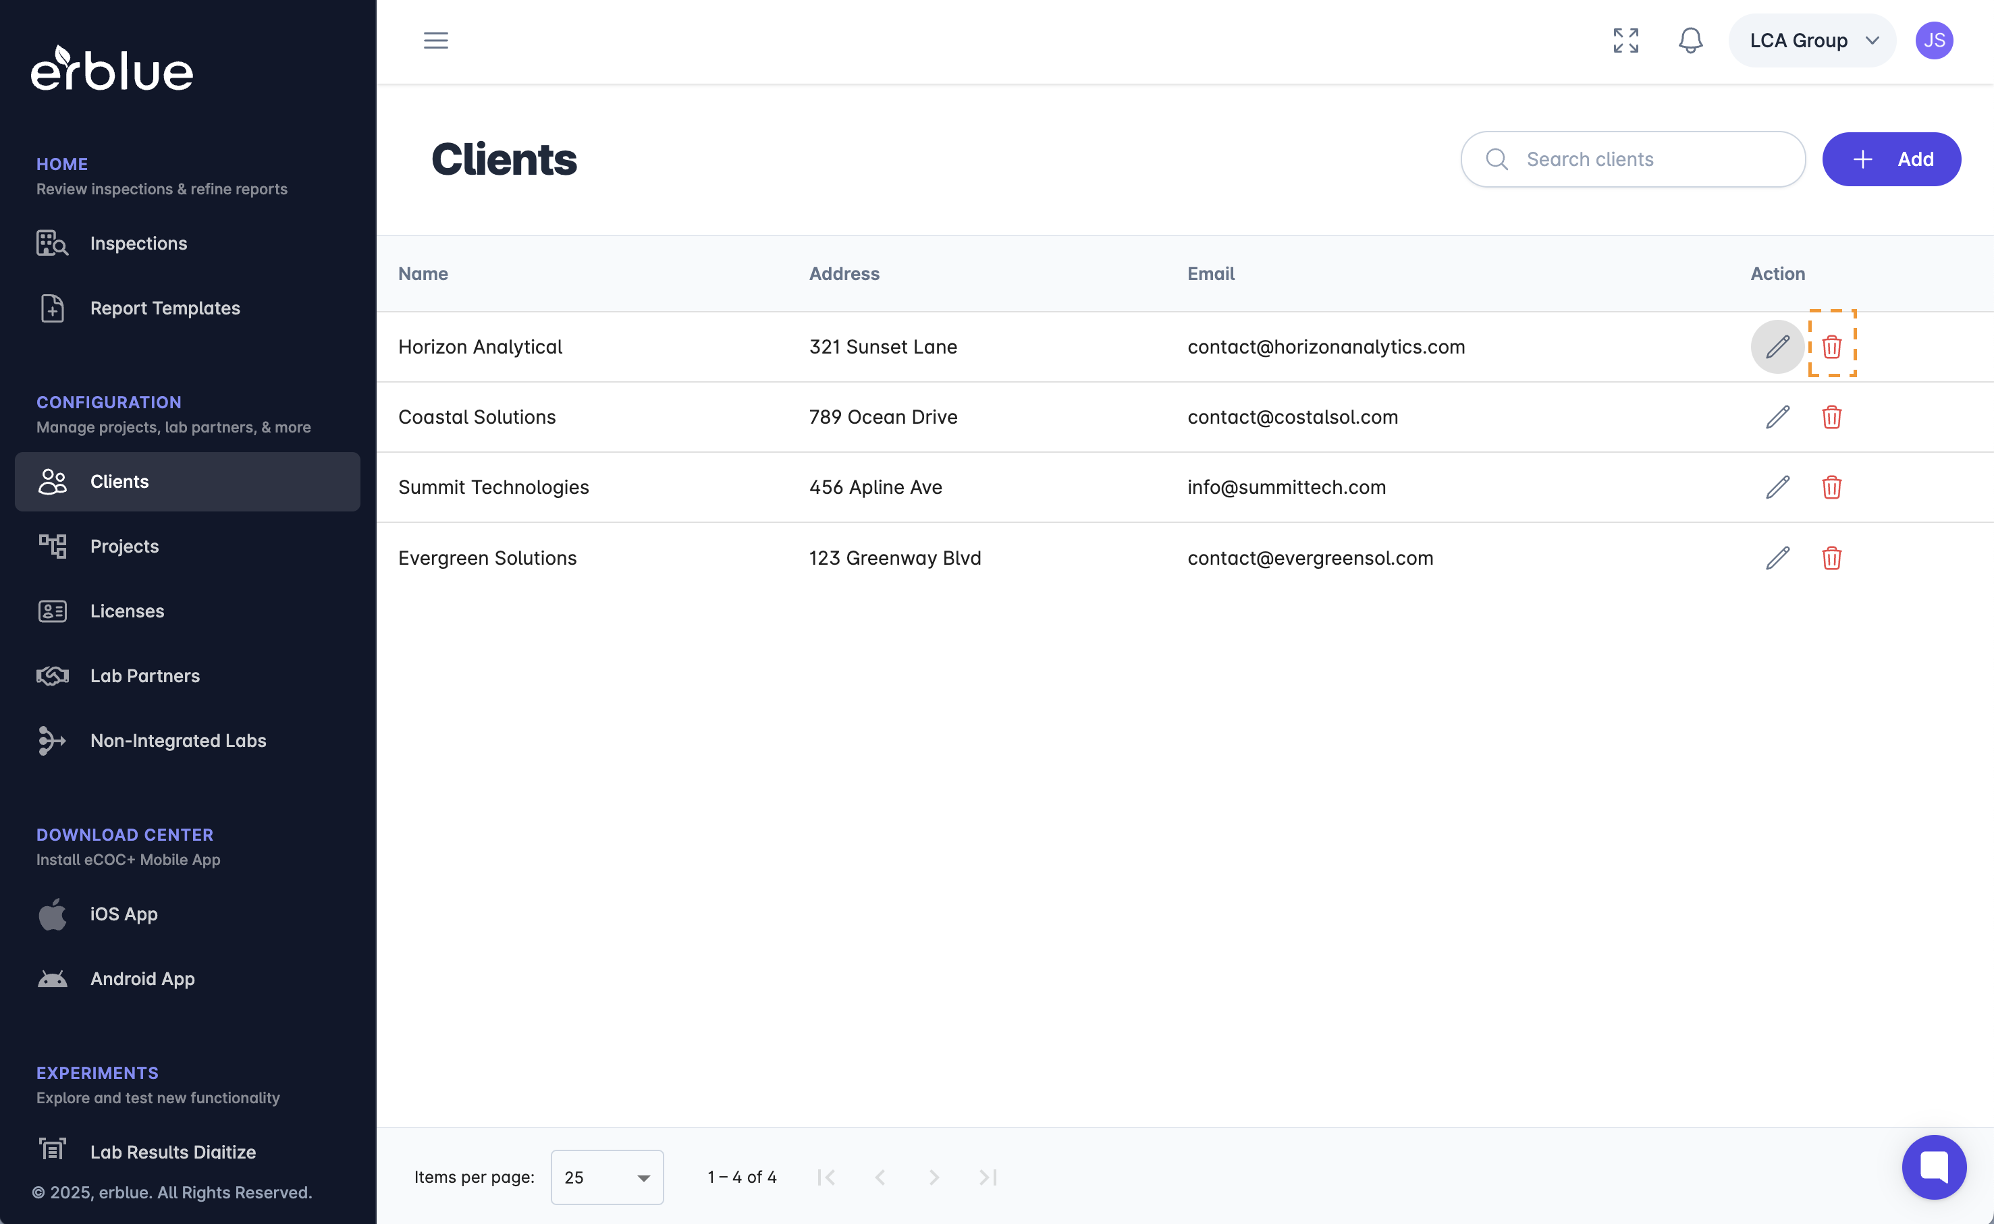Viewport: 1994px width, 1224px height.
Task: Click the Add client button
Action: [x=1890, y=159]
